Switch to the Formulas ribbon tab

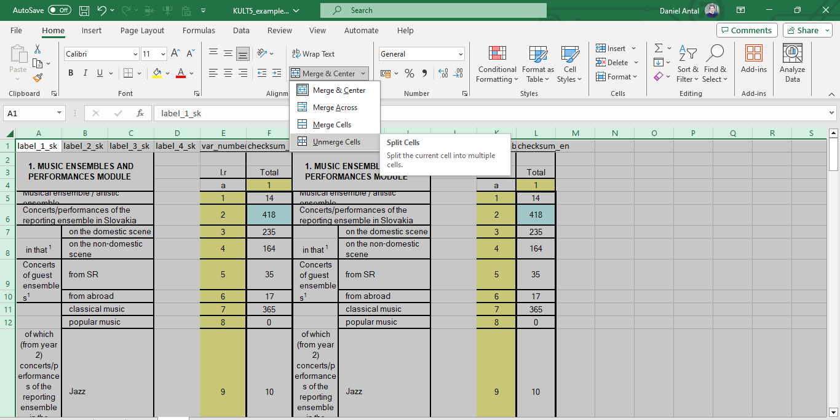(199, 31)
